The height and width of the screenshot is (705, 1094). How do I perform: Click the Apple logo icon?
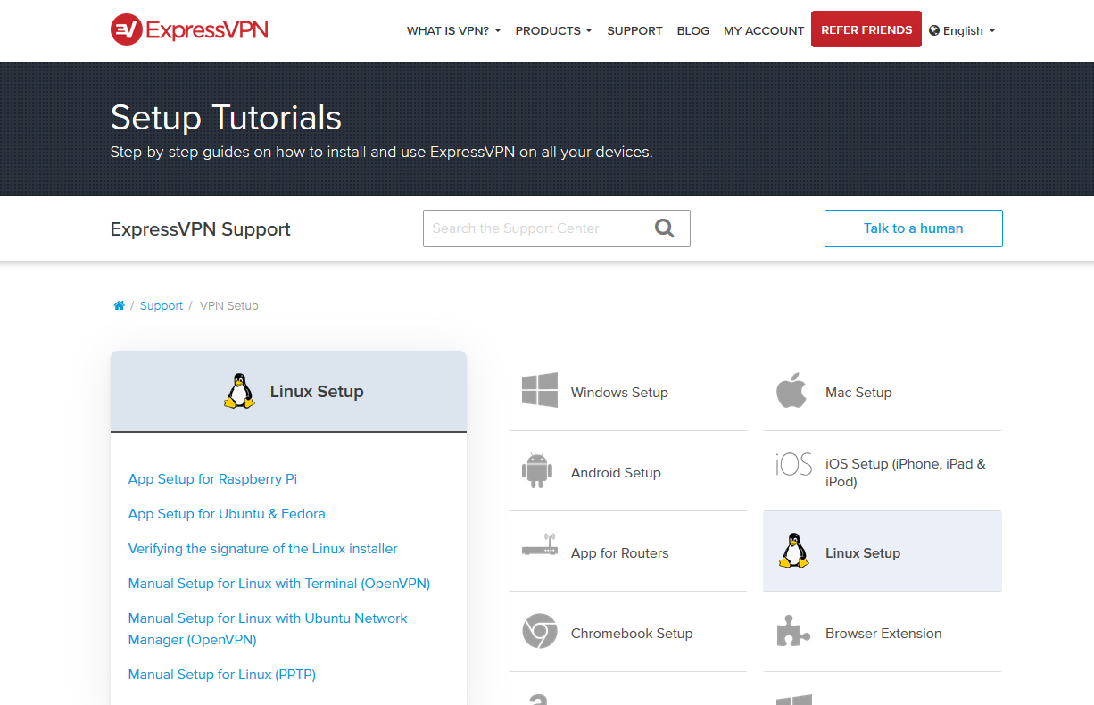[x=791, y=391]
